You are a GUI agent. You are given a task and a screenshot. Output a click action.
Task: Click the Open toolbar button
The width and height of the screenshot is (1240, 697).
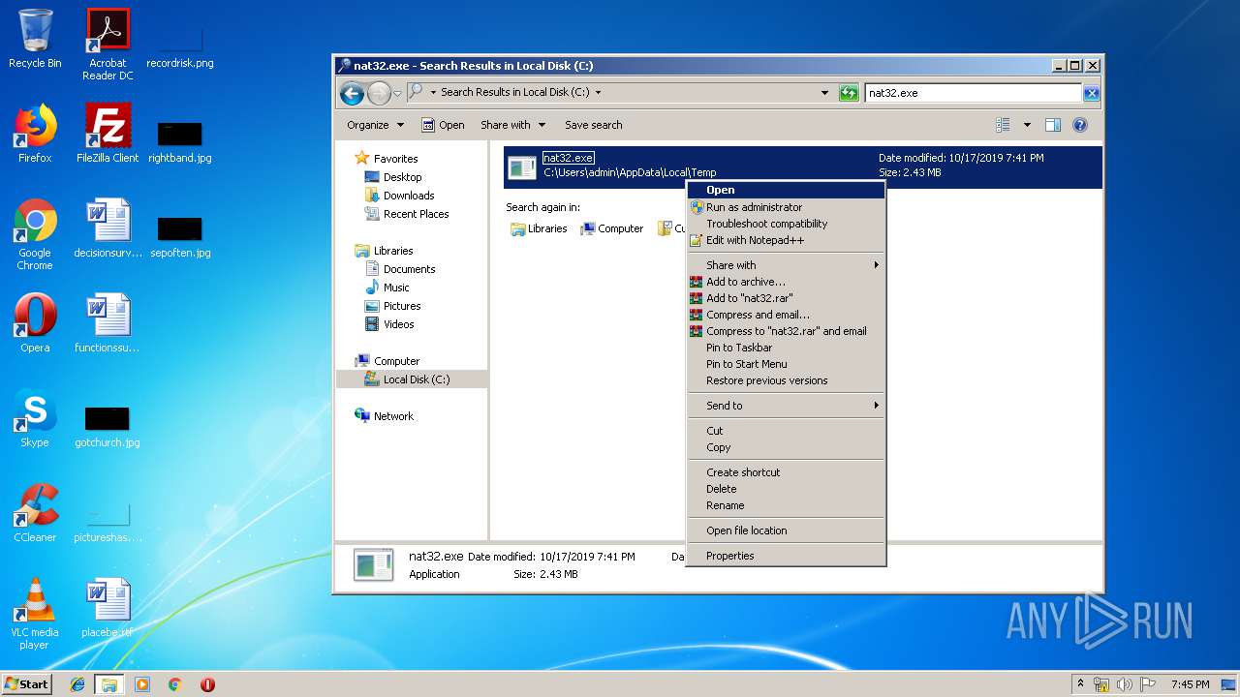pos(443,125)
